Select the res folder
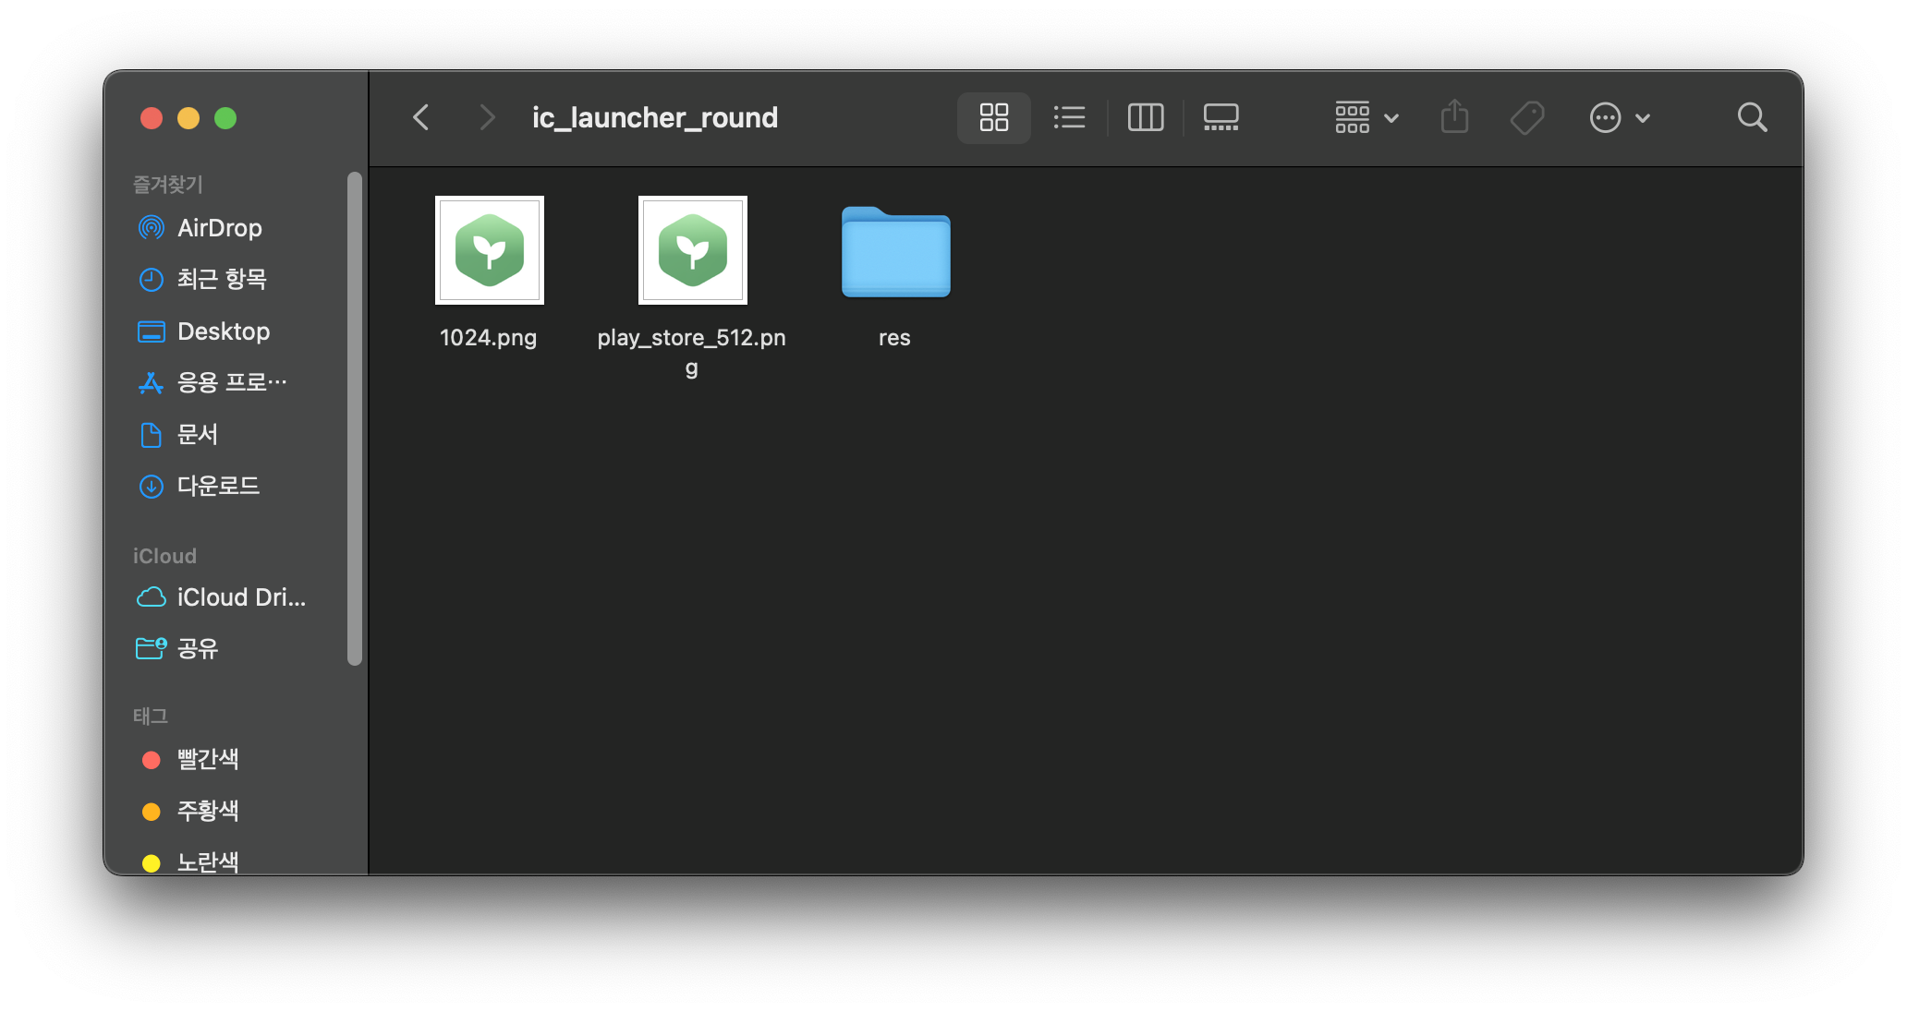This screenshot has width=1907, height=1012. tap(895, 252)
